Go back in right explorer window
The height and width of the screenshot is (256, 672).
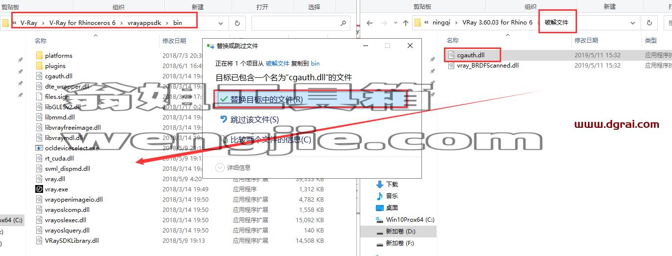pos(370,23)
